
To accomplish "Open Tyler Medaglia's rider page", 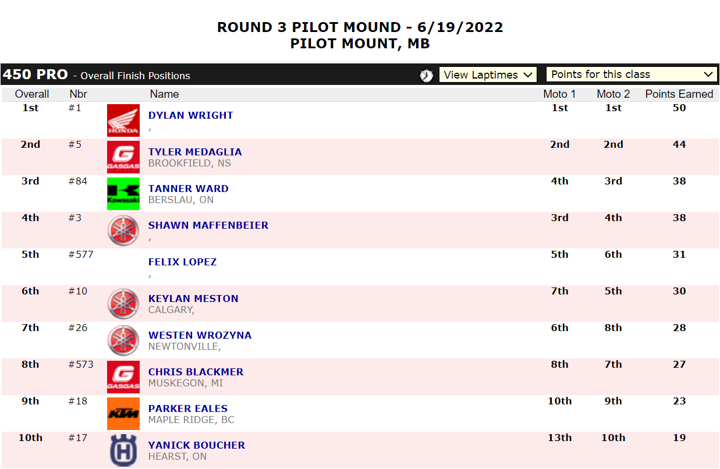I will (195, 152).
